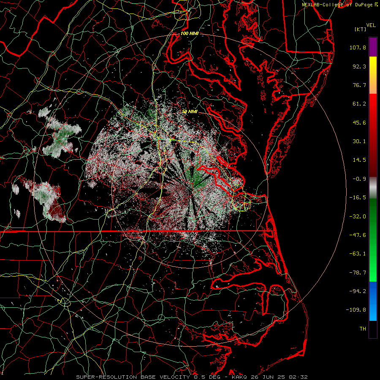
Task: Click the 0.5 DEG elevation text
Action: (207, 377)
